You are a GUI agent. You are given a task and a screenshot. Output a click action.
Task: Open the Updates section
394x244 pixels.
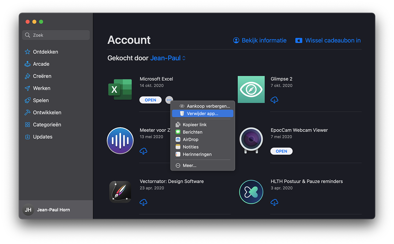pos(38,137)
